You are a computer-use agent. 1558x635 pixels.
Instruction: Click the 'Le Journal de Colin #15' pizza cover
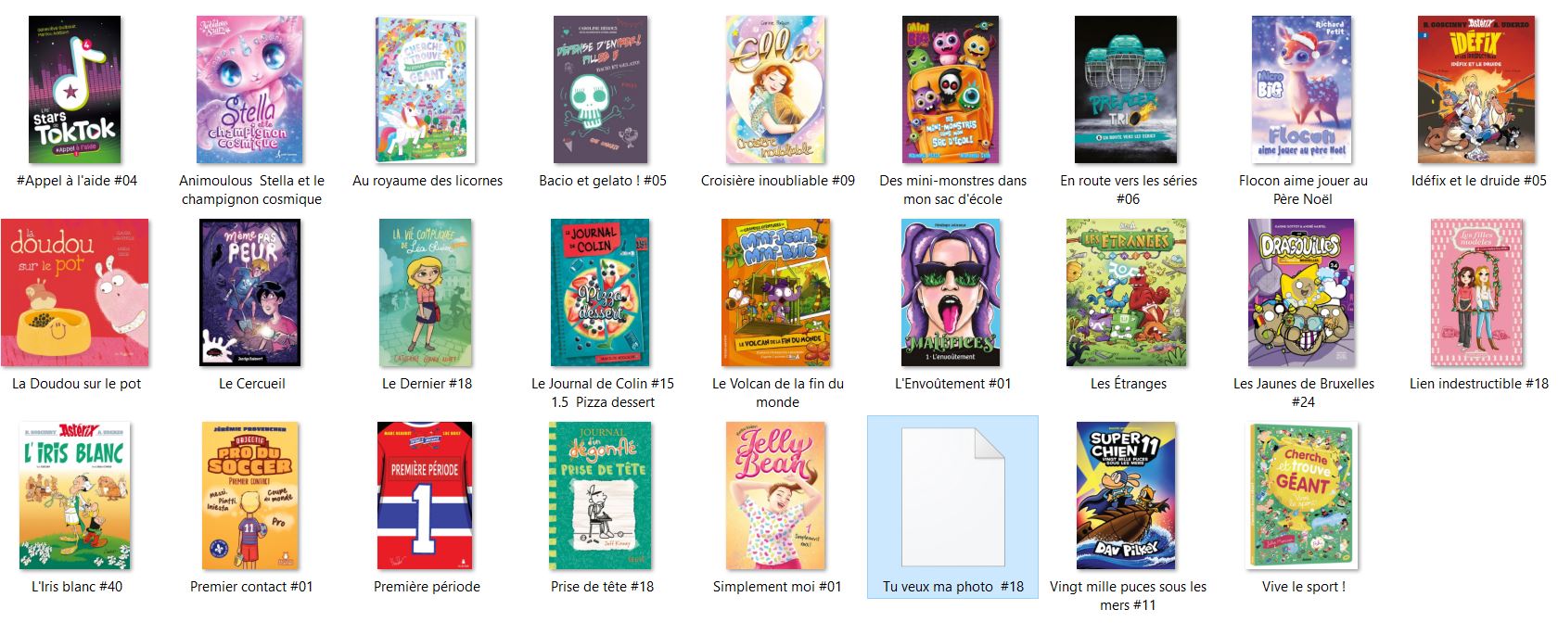tap(601, 293)
